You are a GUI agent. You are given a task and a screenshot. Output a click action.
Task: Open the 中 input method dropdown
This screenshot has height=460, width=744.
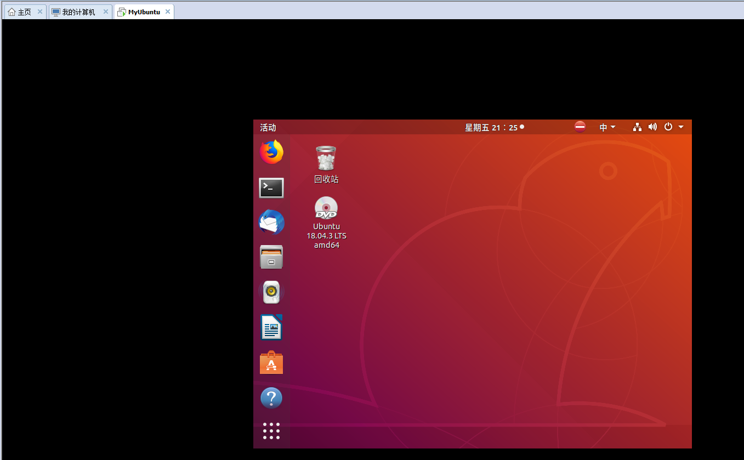(607, 127)
